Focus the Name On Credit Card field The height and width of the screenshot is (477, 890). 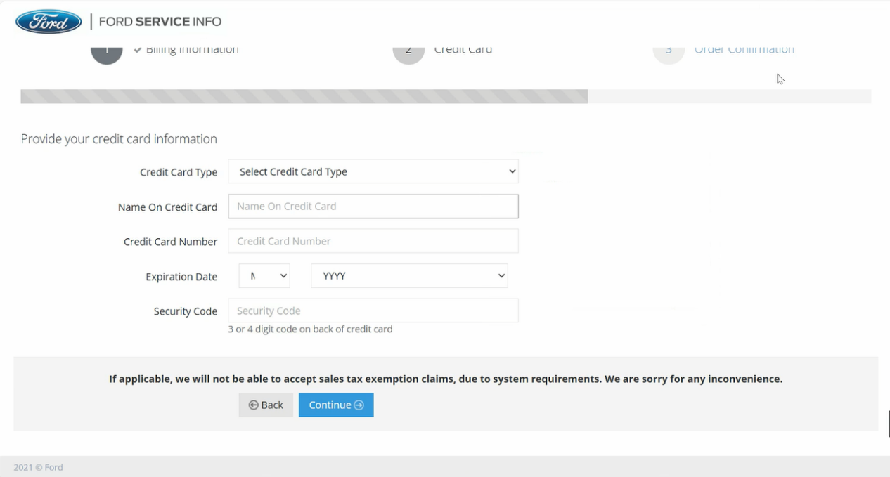[373, 207]
